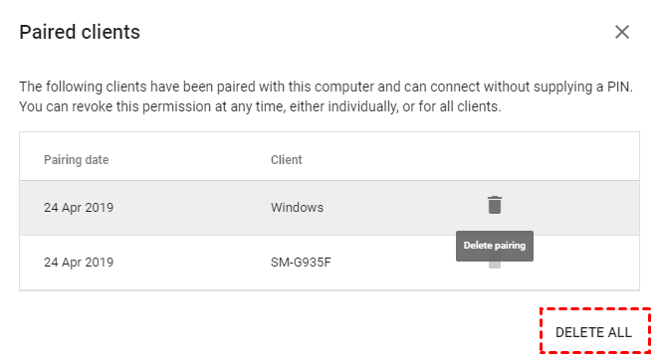
Task: Click the SM-G935F client name
Action: point(301,263)
